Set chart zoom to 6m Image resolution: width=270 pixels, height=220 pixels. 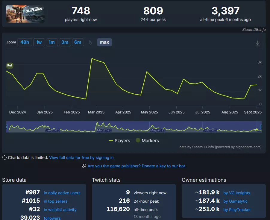coord(78,42)
